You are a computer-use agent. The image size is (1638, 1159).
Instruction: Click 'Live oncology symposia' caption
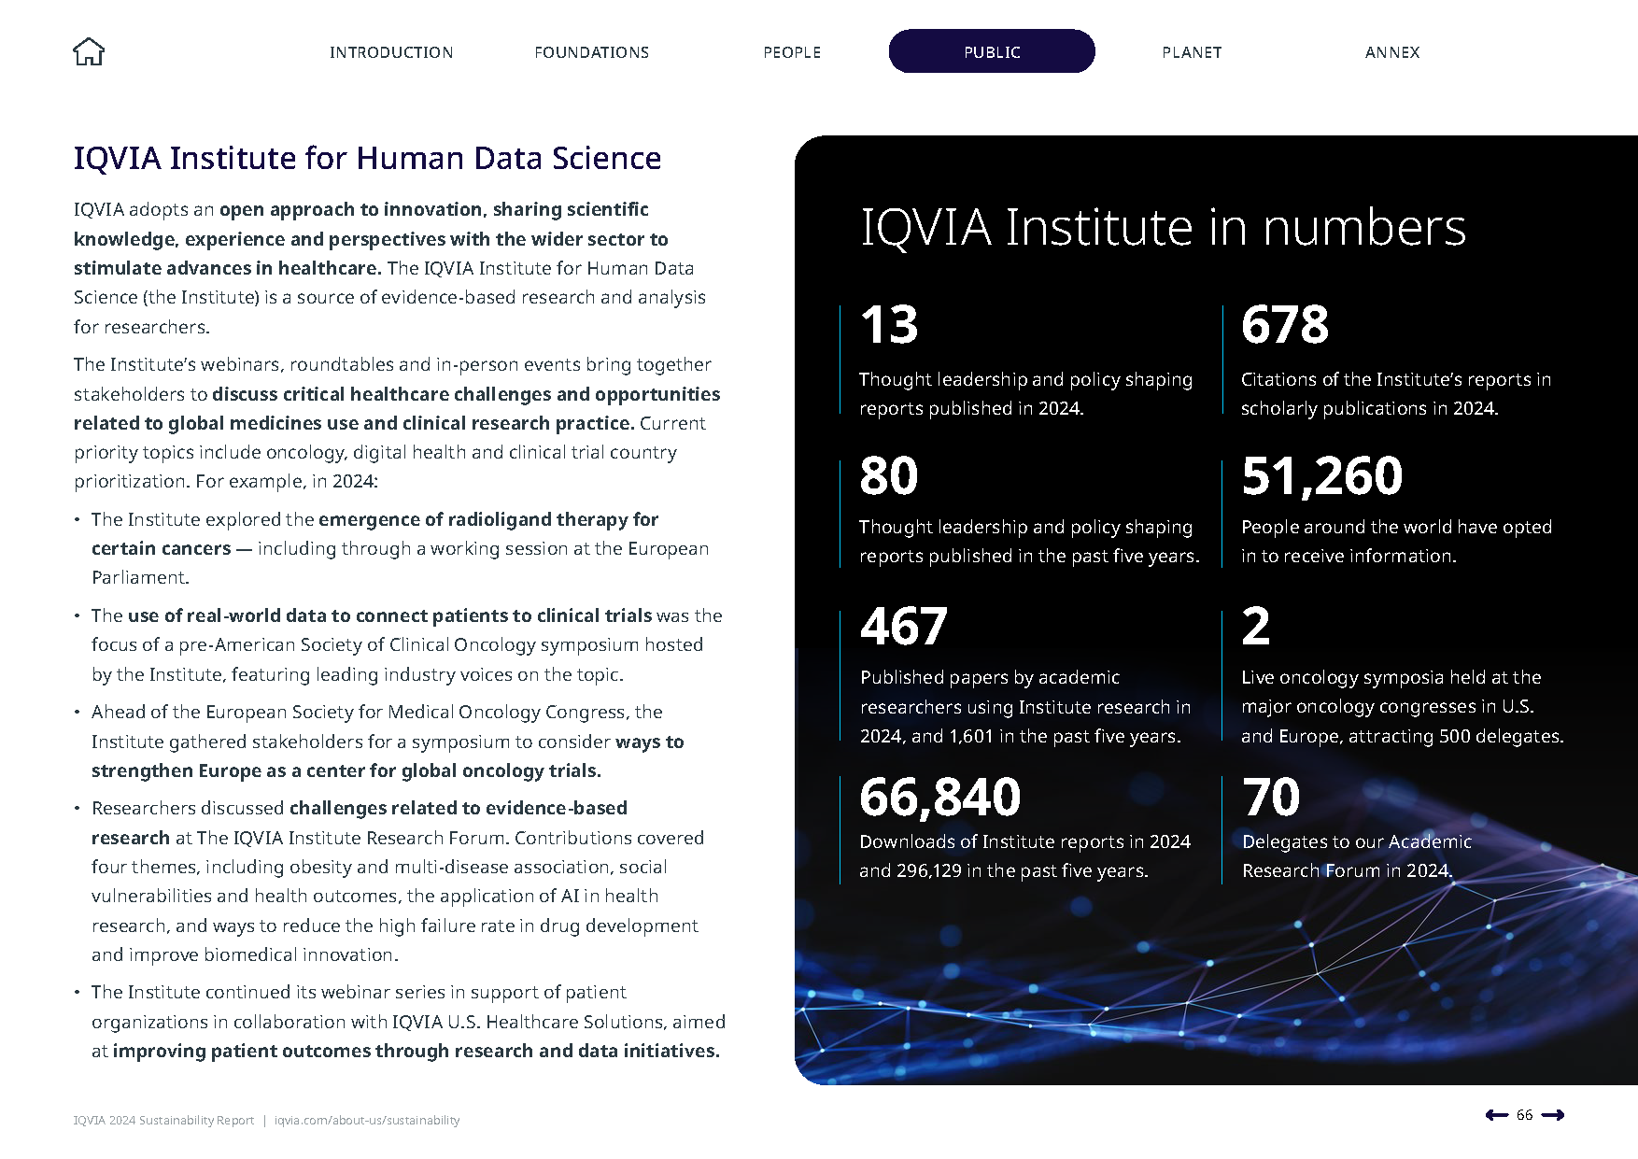tap(1403, 707)
